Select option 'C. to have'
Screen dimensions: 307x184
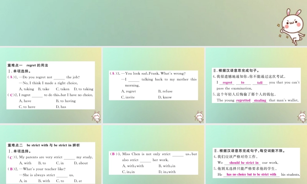click(27, 107)
